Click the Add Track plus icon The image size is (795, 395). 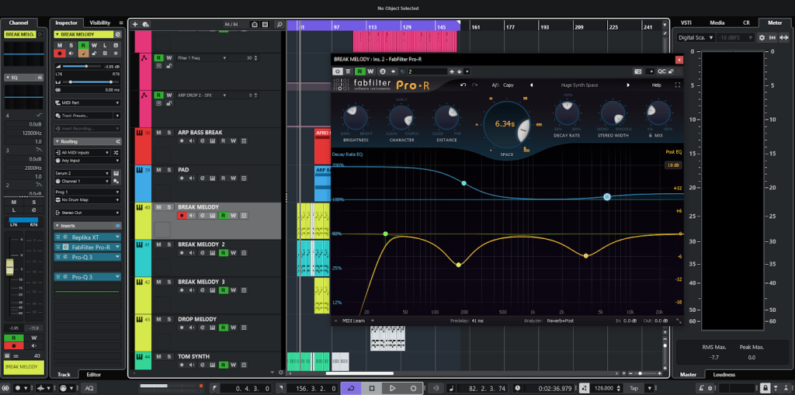tap(135, 25)
